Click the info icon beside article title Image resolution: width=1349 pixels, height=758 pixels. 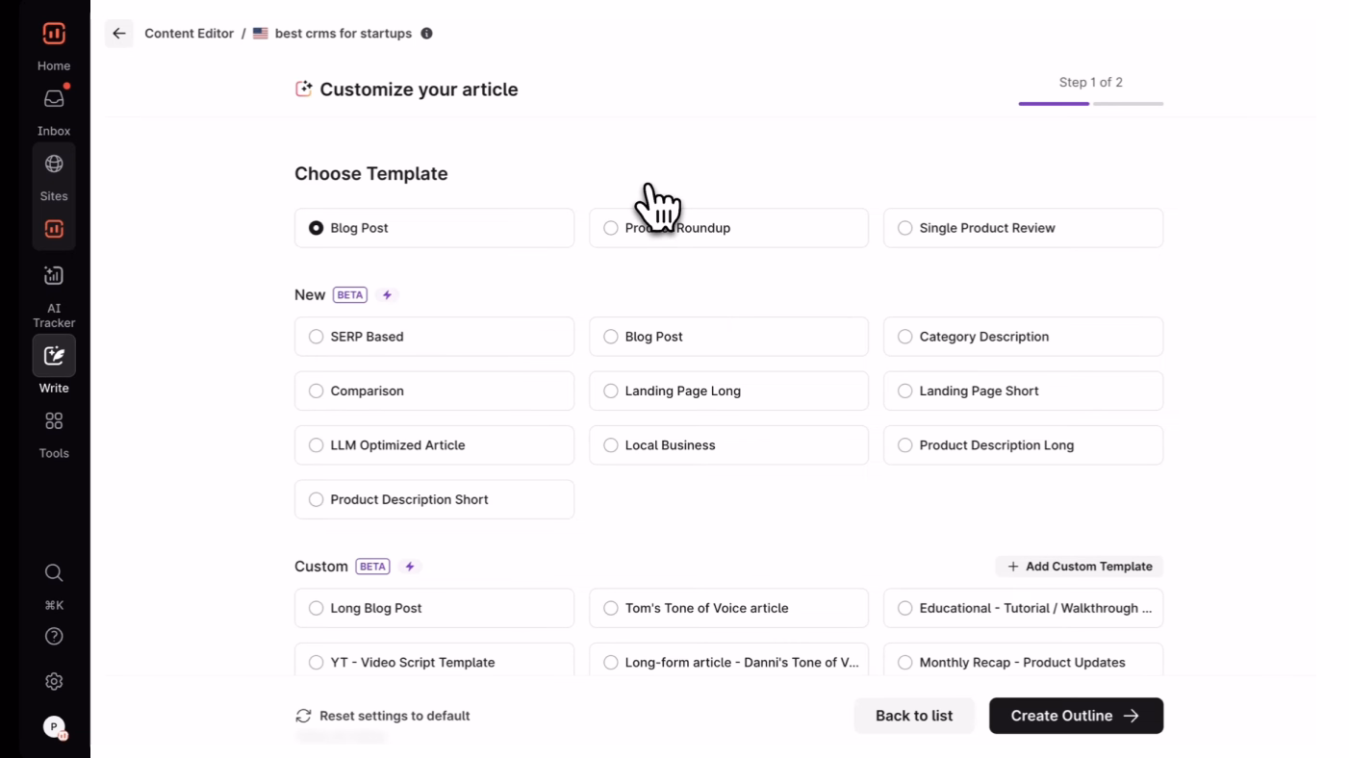[426, 34]
